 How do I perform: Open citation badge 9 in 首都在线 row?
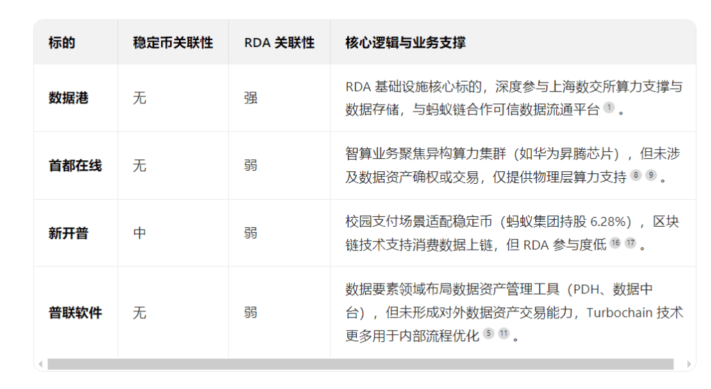click(651, 175)
